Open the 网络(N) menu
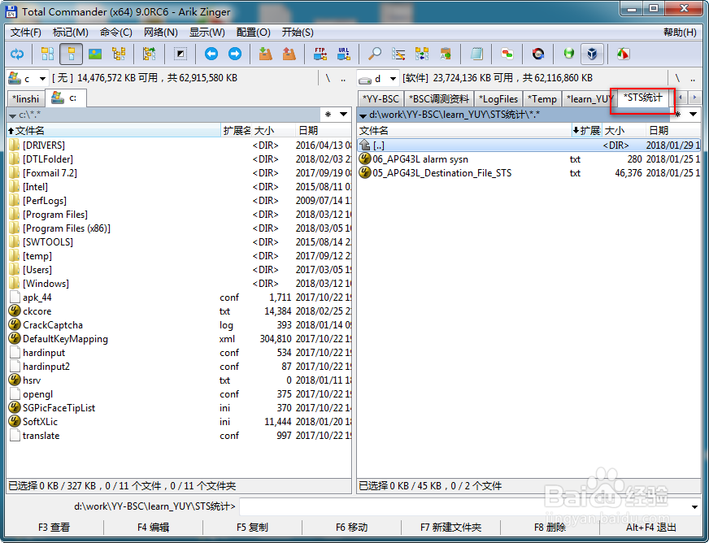 [160, 33]
